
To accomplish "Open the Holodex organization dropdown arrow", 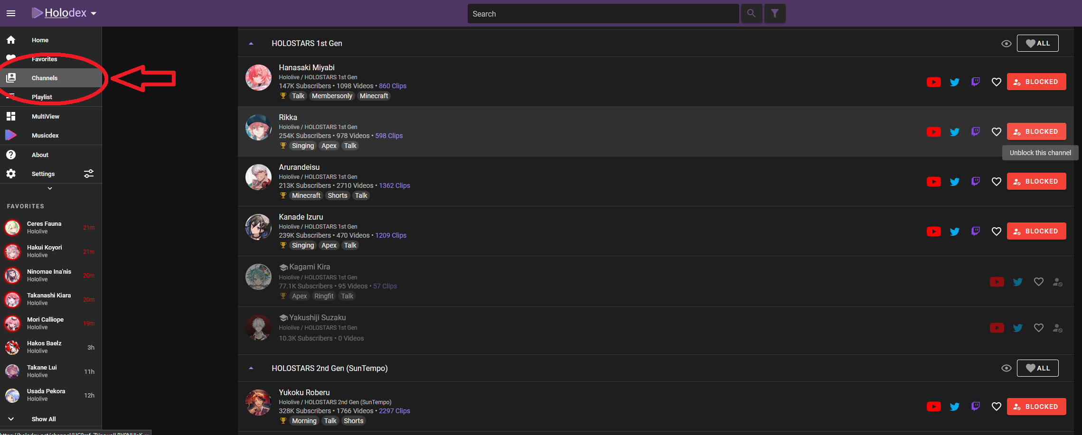I will pyautogui.click(x=94, y=13).
